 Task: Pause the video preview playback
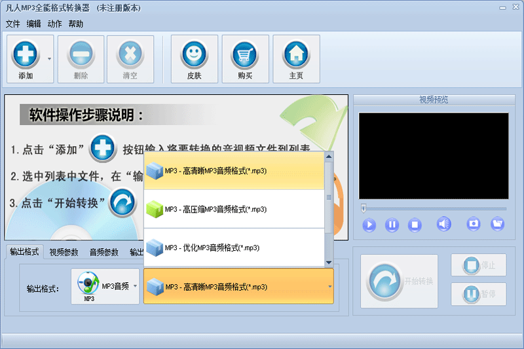coord(392,225)
